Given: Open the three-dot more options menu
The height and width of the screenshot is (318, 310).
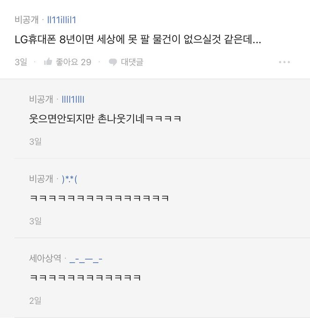Looking at the screenshot, I should point(284,62).
